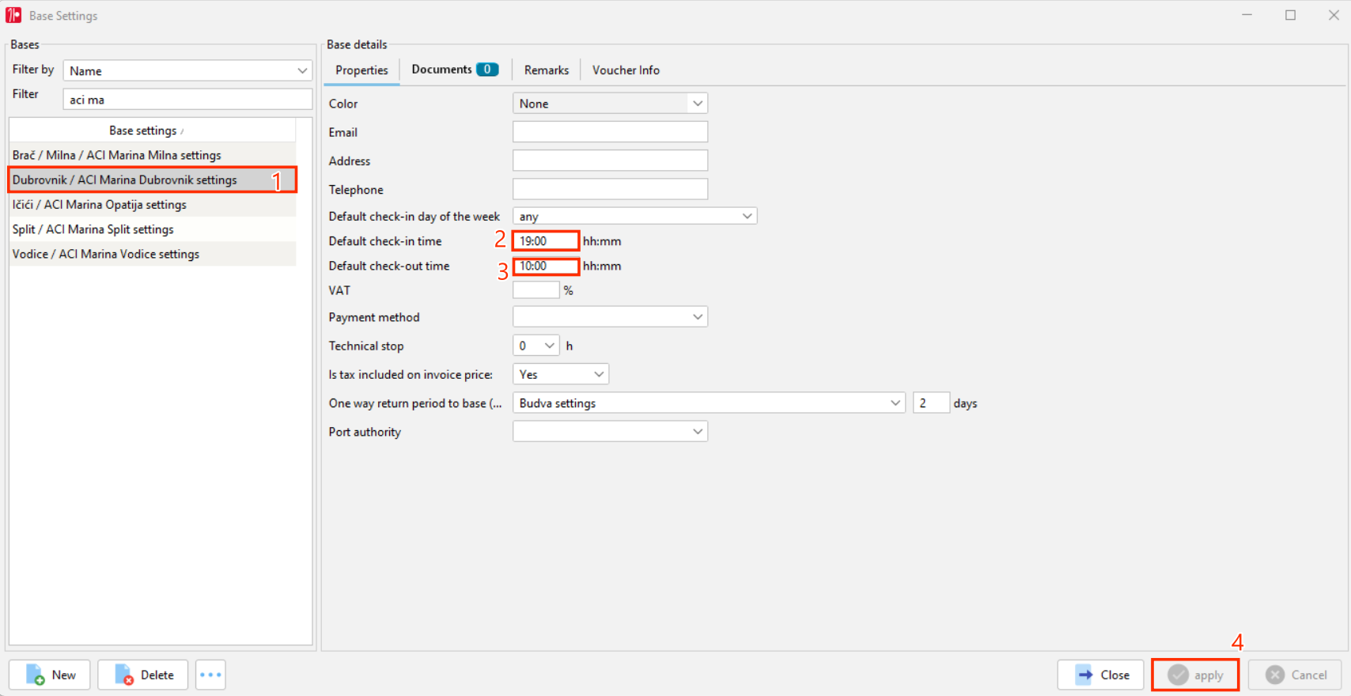Minimize the Base Settings window
This screenshot has width=1351, height=696.
click(x=1247, y=15)
